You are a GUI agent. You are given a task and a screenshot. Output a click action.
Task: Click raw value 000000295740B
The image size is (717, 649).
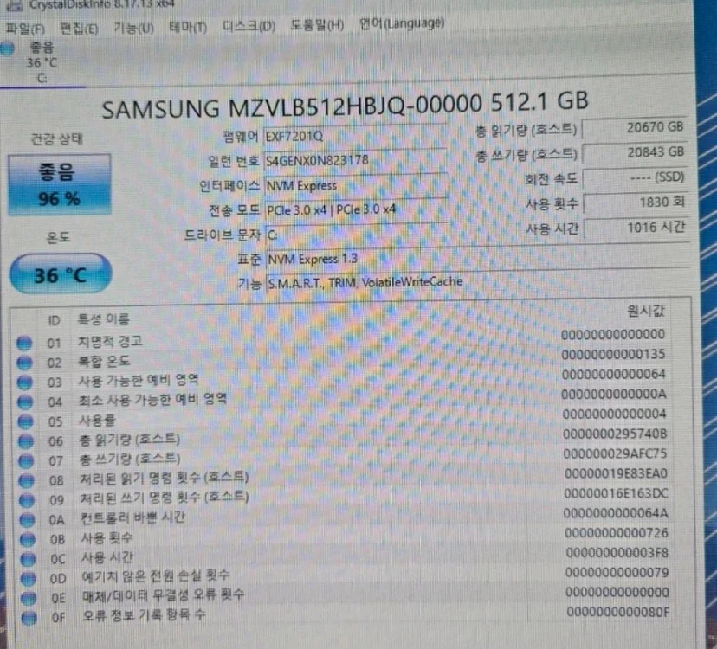615,434
